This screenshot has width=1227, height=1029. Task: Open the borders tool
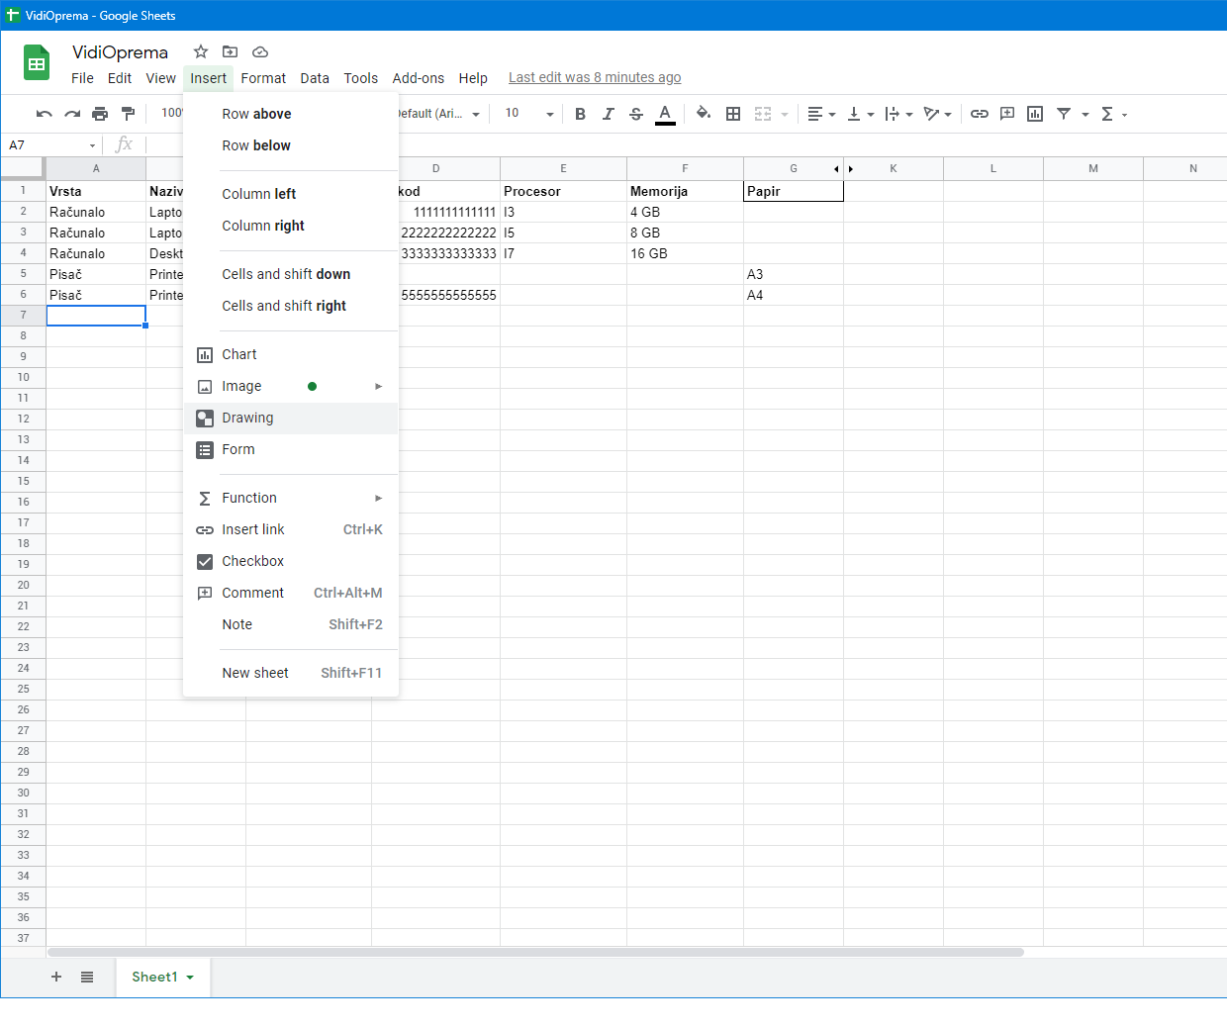[x=733, y=114]
